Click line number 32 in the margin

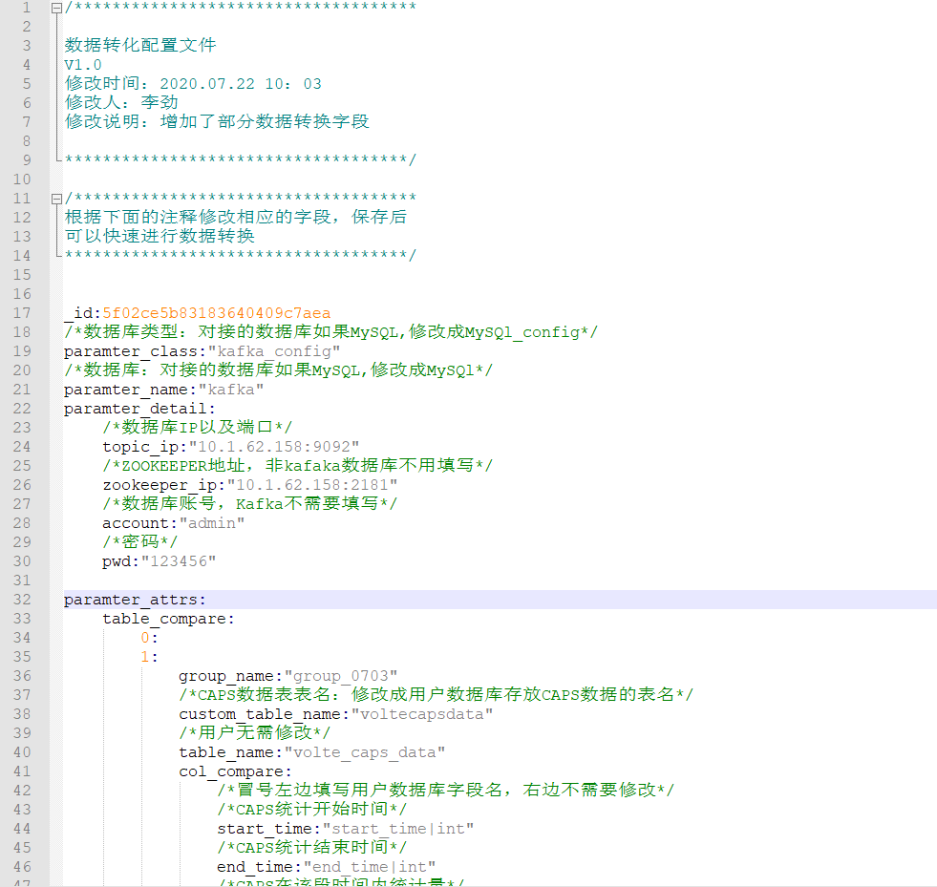click(x=22, y=600)
